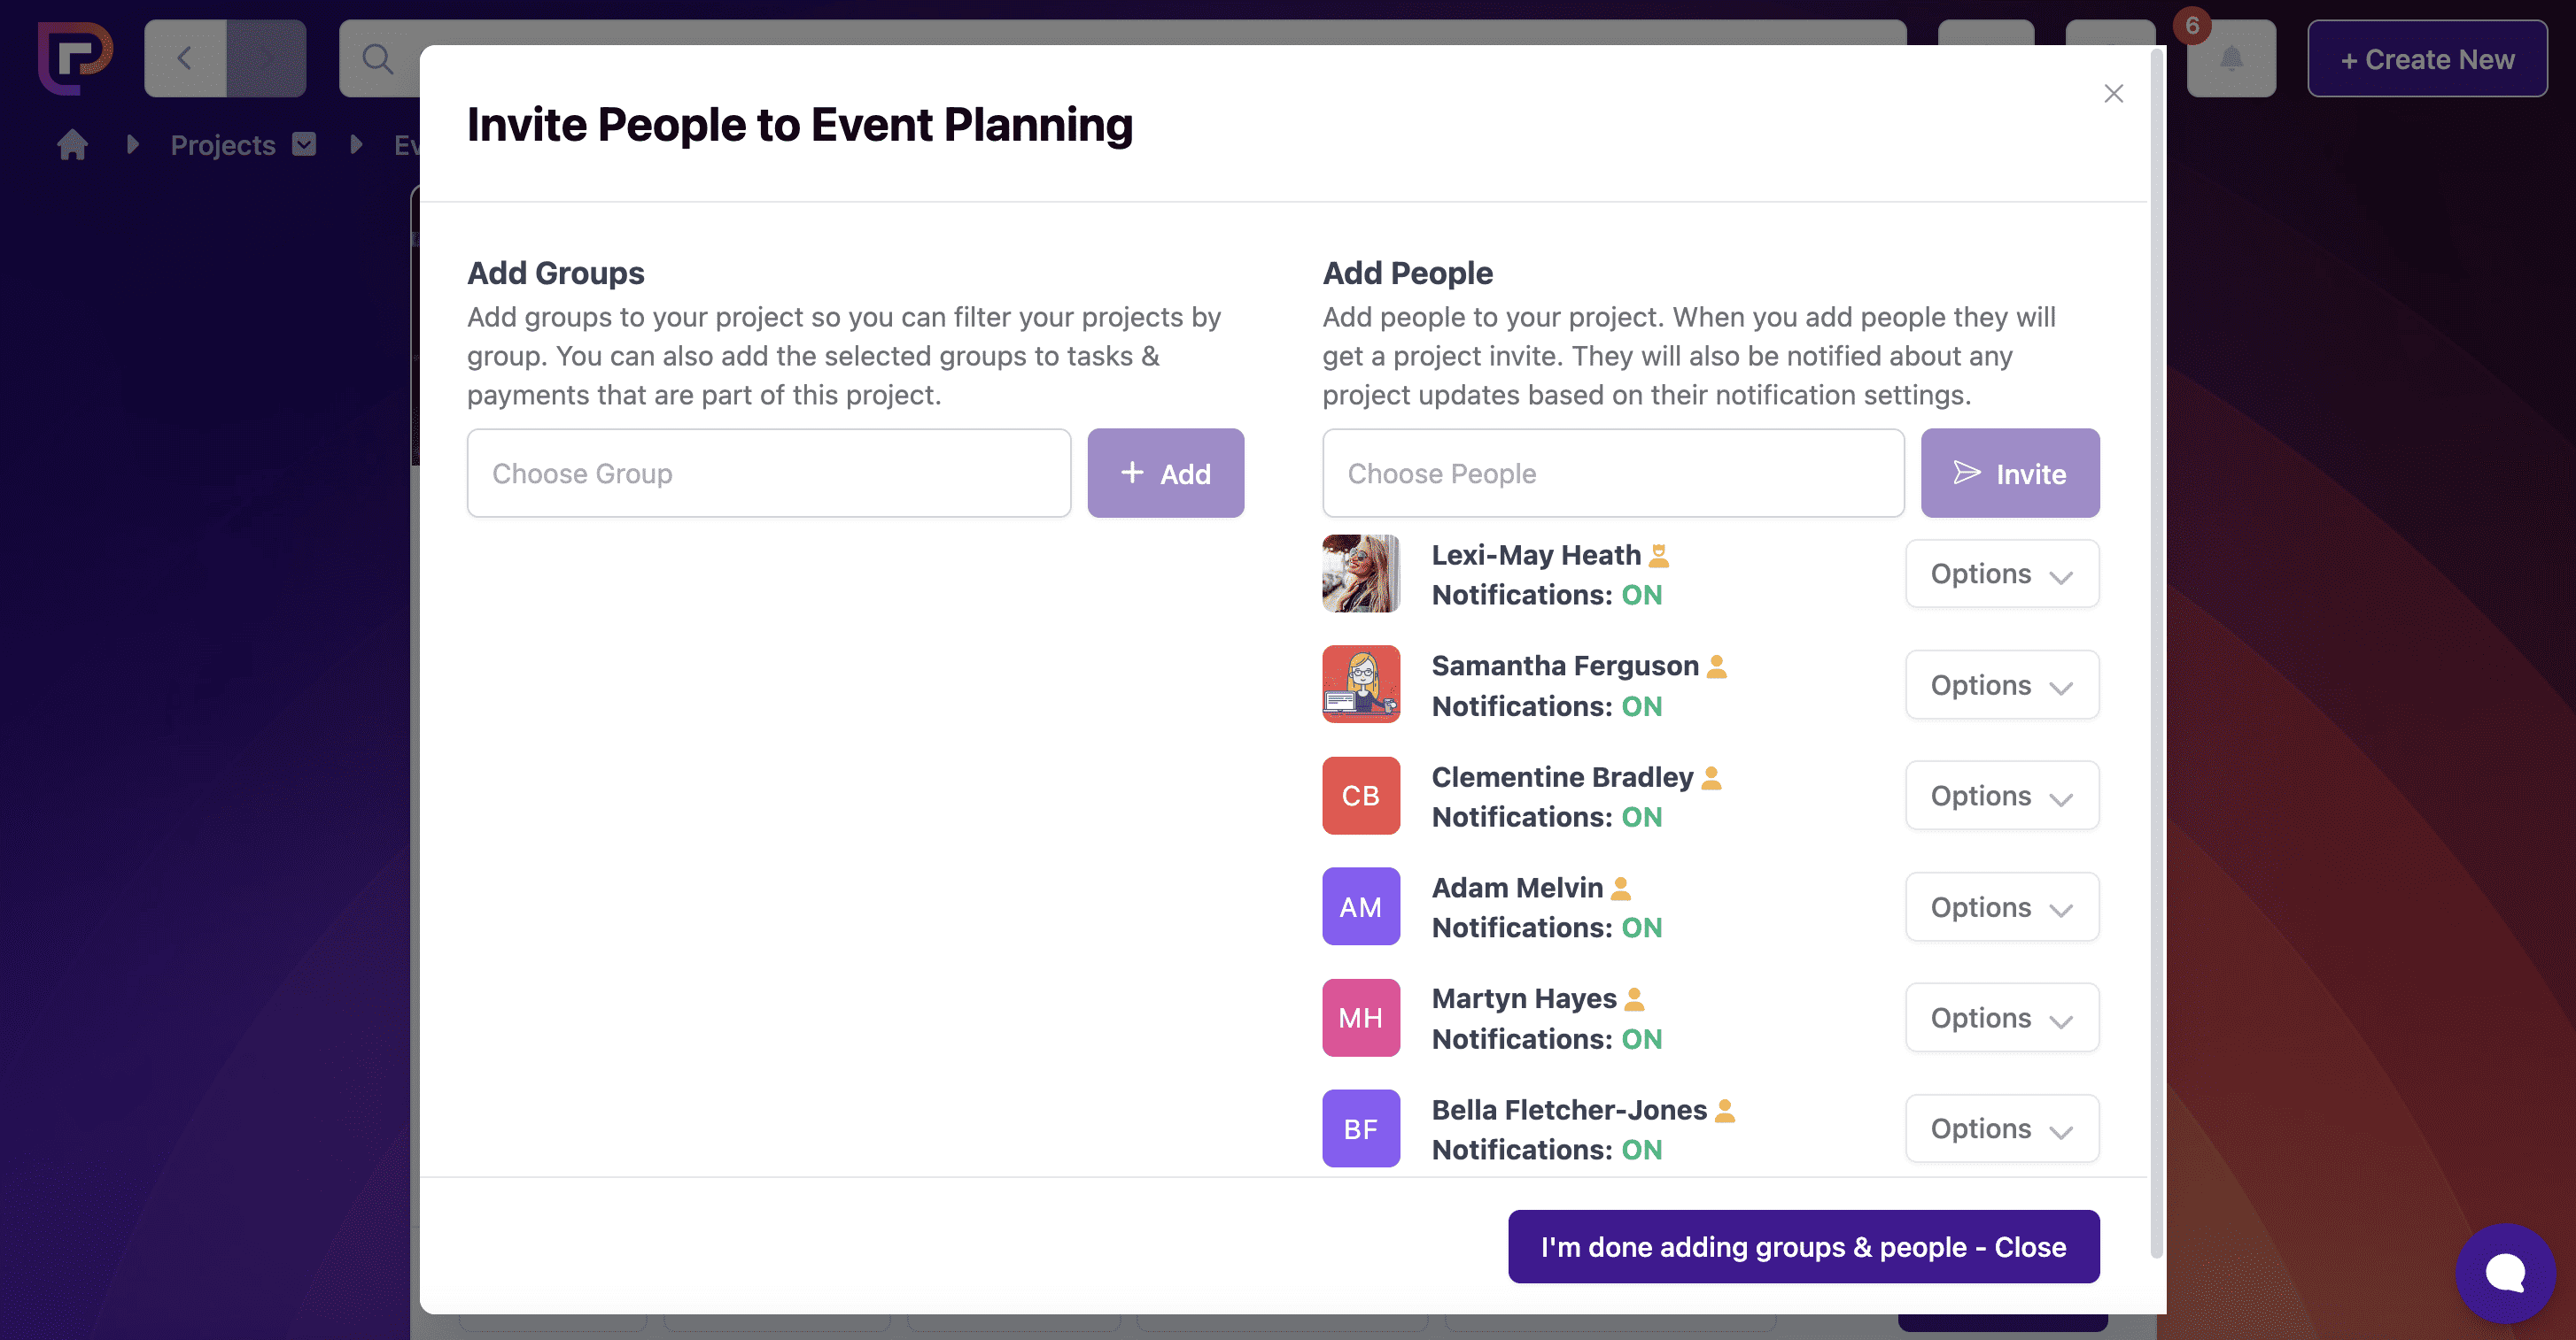
Task: Click the AM avatar for Adam Melvin
Action: 1360,906
